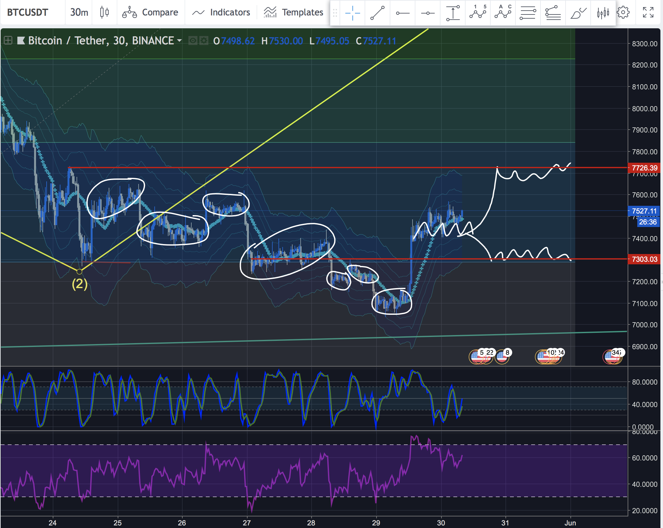This screenshot has width=663, height=528.
Task: Expand the legend plus box
Action: pyautogui.click(x=8, y=41)
